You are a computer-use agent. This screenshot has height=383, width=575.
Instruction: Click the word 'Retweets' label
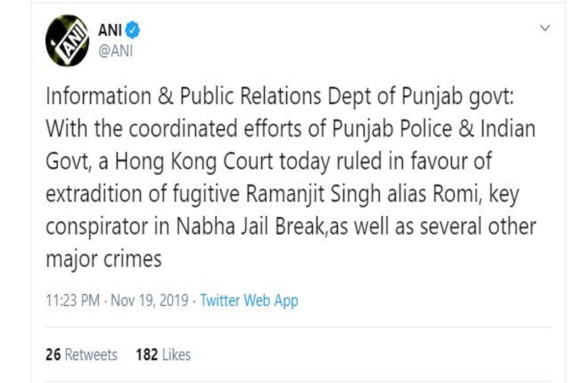[x=91, y=355]
